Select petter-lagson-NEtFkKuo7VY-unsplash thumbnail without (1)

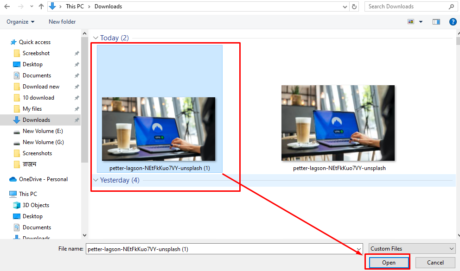pyautogui.click(x=338, y=123)
